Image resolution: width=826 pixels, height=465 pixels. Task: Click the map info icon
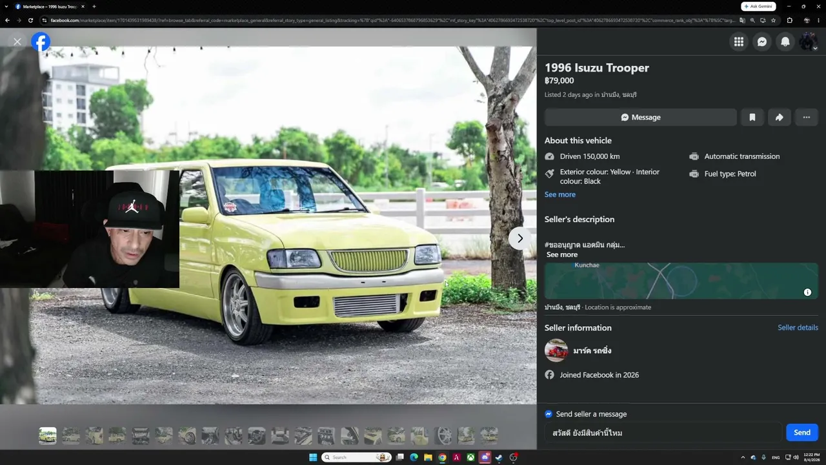point(807,293)
